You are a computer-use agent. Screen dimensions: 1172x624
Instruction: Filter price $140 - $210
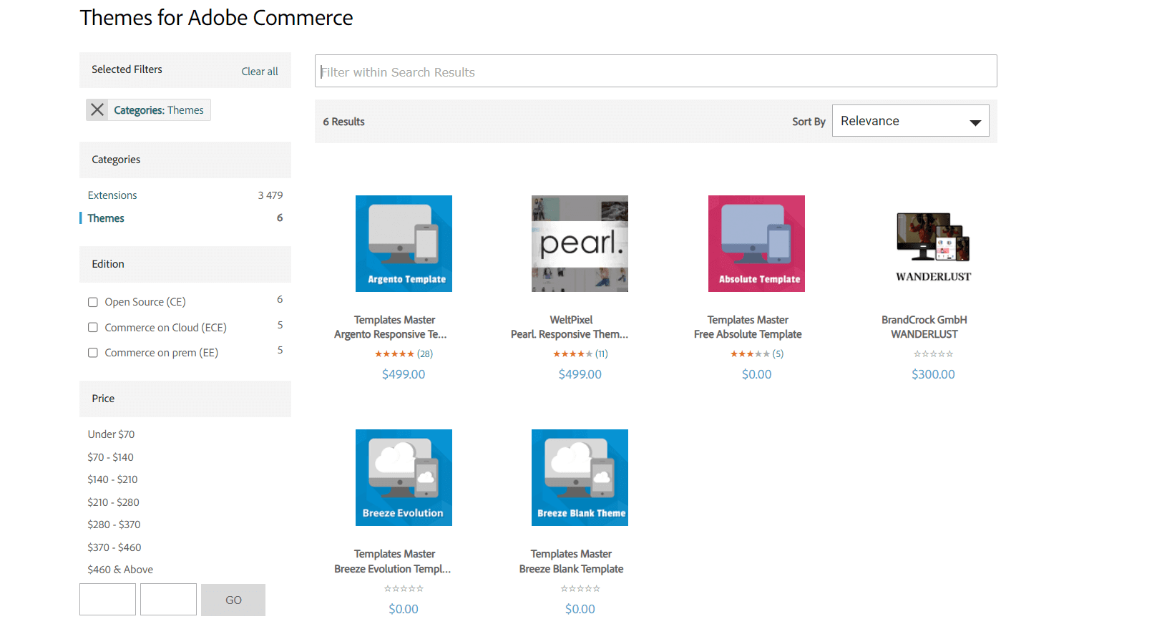(x=112, y=479)
